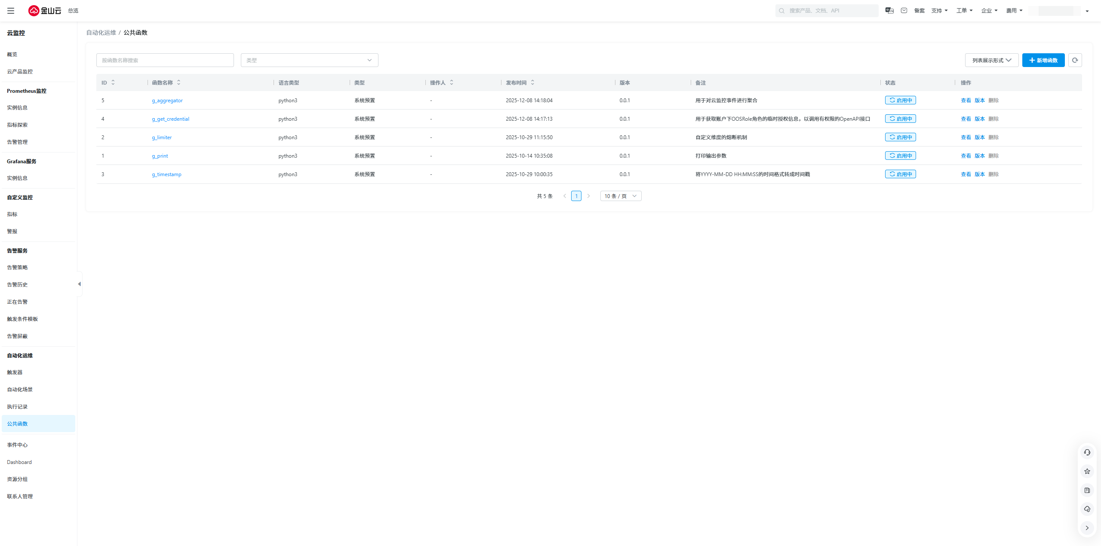Expand the 列表展示形式 dropdown
1101x546 pixels.
(991, 60)
